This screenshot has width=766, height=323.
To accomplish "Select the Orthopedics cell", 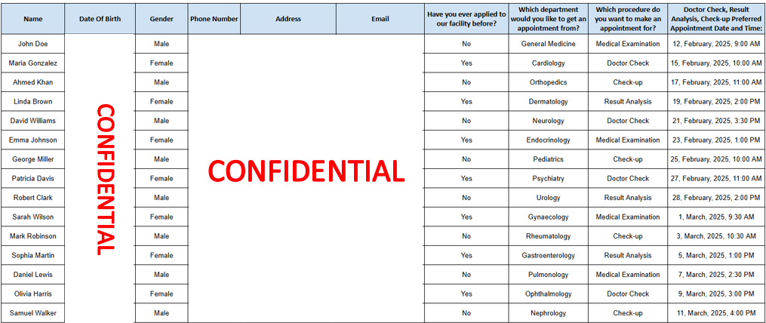I will click(548, 82).
